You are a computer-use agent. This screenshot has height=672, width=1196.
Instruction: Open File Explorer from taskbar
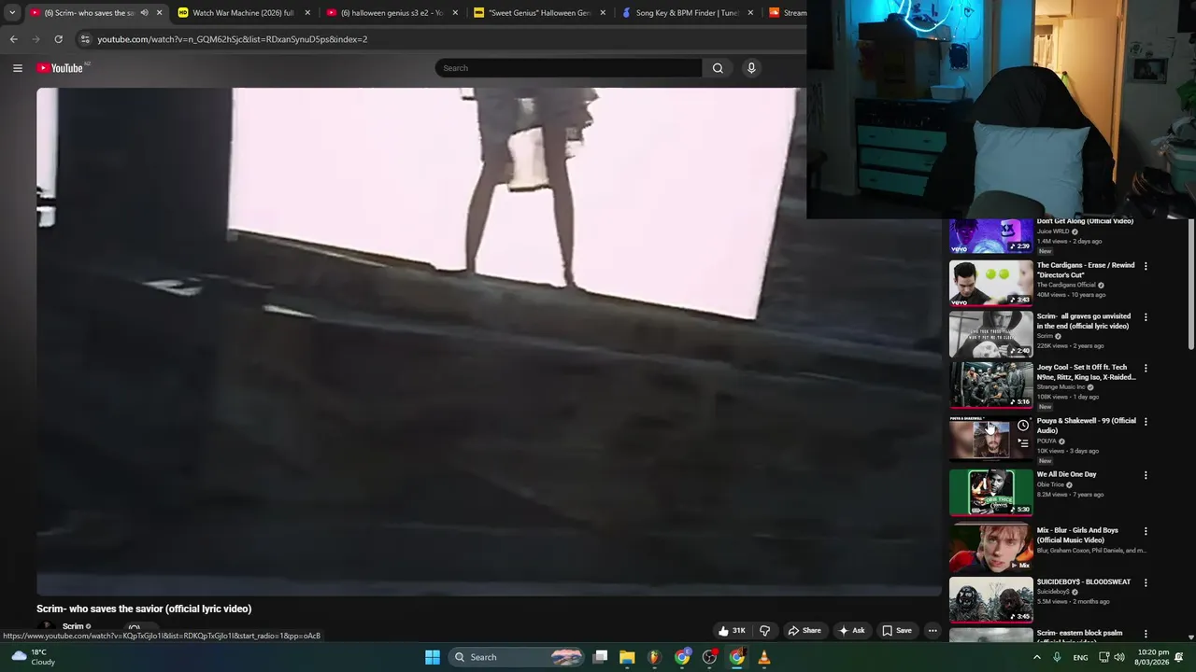pos(627,657)
